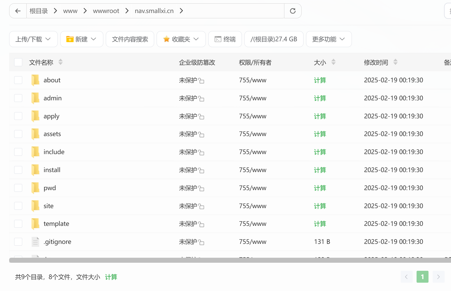This screenshot has width=451, height=291.
Task: Click the horizontal scrollbar
Action: click(x=222, y=260)
